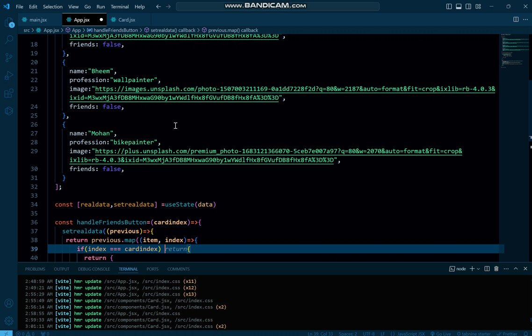
Task: Switch to the Ports panel tab
Action: coord(152,269)
